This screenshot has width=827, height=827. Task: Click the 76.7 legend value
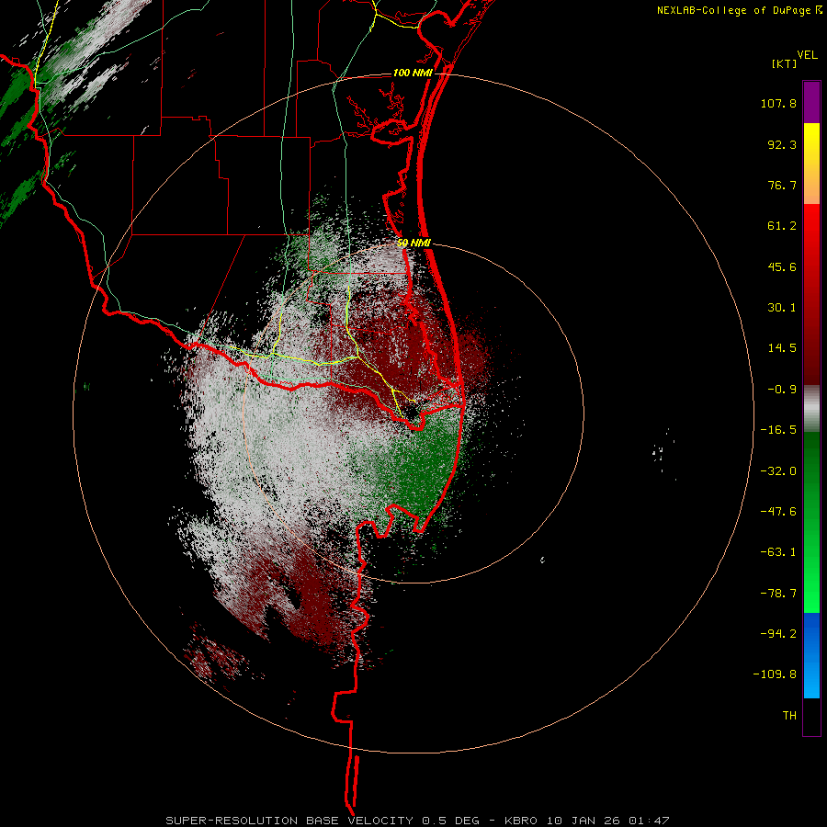point(782,185)
